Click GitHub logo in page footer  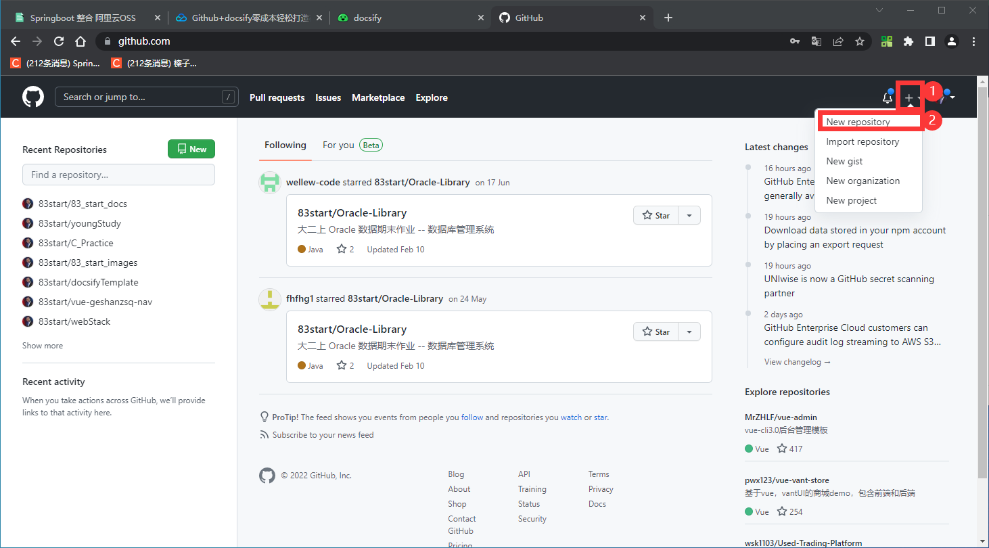coord(267,475)
